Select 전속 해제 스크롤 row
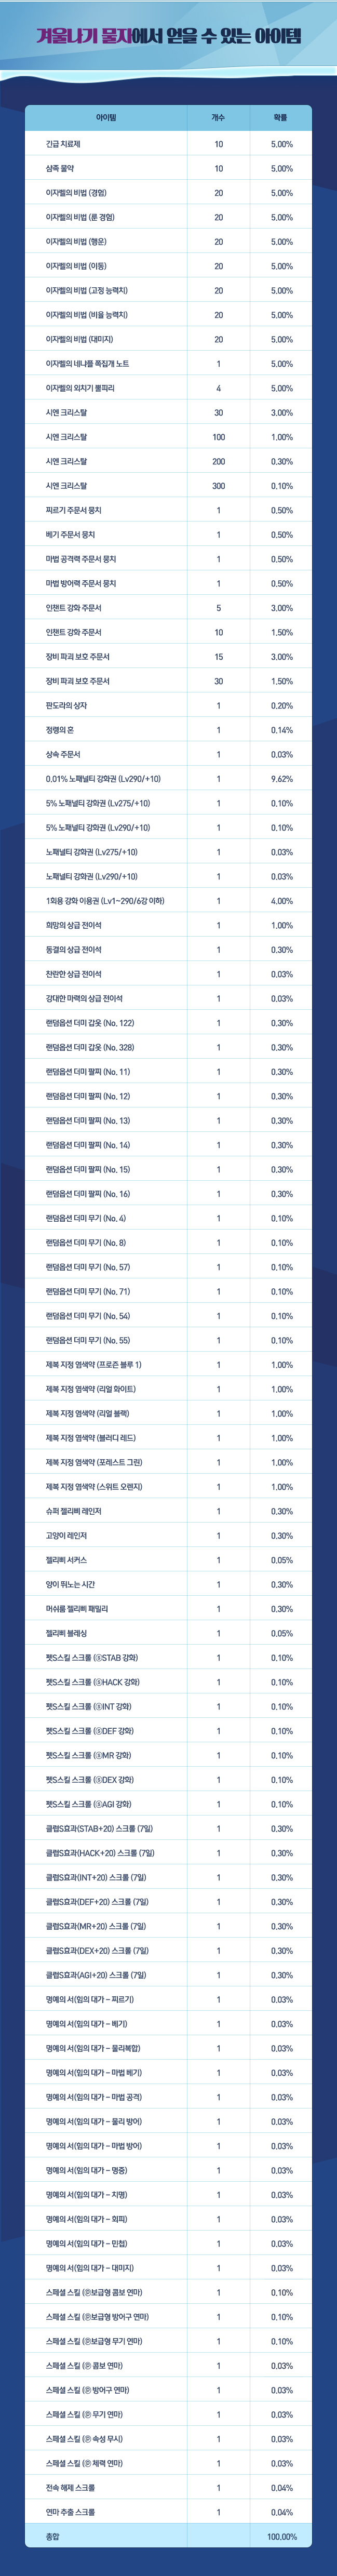The height and width of the screenshot is (2576, 337). (168, 2486)
